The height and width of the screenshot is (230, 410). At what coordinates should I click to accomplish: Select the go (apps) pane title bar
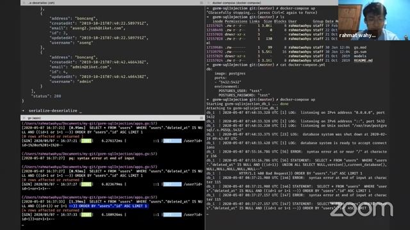pyautogui.click(x=113, y=118)
